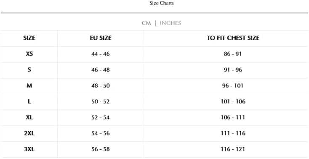The image size is (309, 159).
Task: Select chest size cell 86 - 91
Action: point(233,54)
